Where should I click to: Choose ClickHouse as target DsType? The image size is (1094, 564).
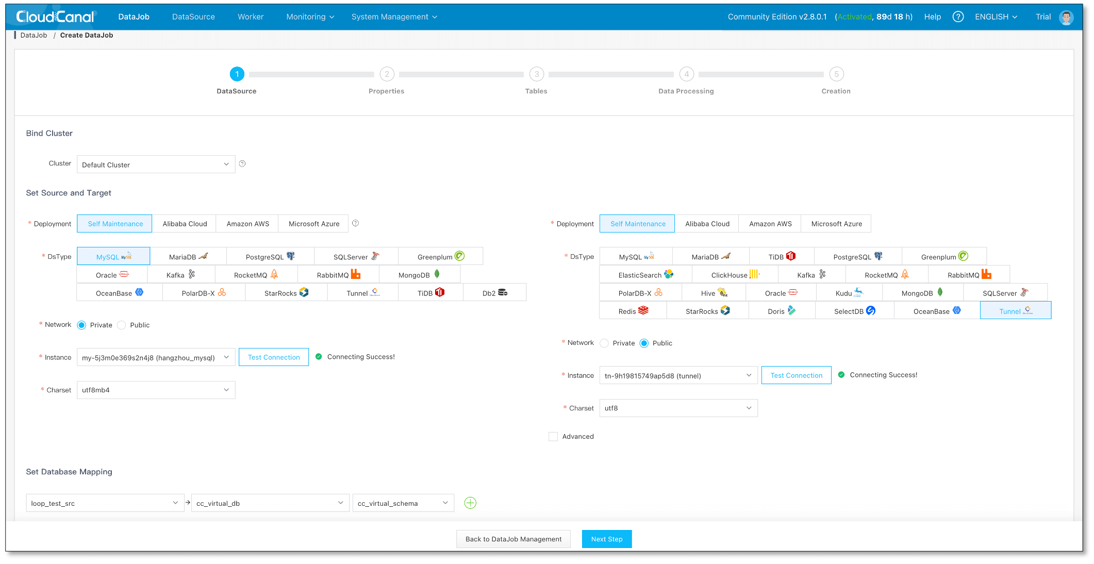click(735, 275)
